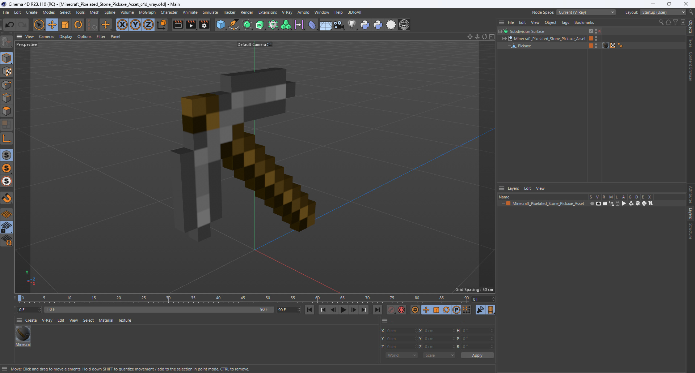695x373 pixels.
Task: Collapse Subdivision Surface tree node
Action: click(x=500, y=31)
